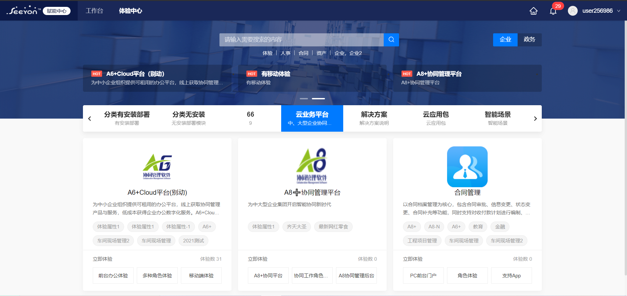Select the 云业务平台 tab
The image size is (627, 296).
tap(312, 118)
